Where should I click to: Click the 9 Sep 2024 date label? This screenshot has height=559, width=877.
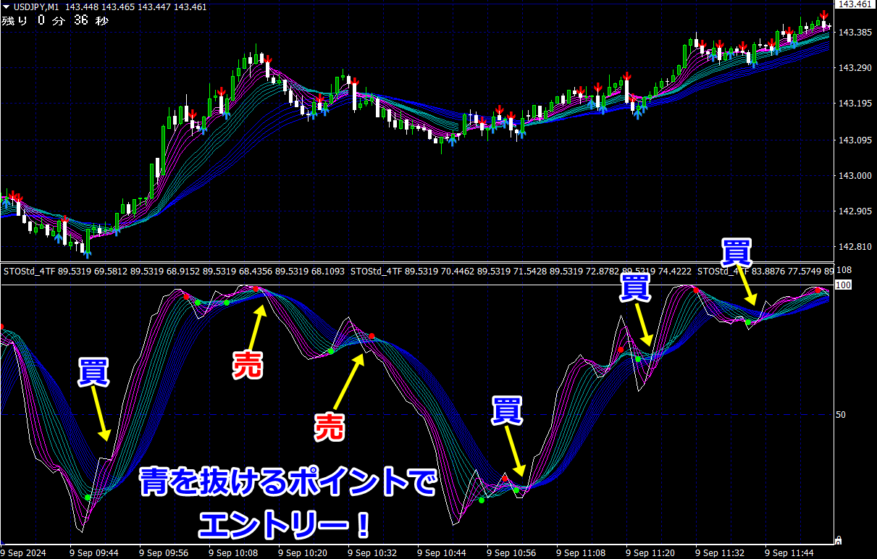pos(23,552)
